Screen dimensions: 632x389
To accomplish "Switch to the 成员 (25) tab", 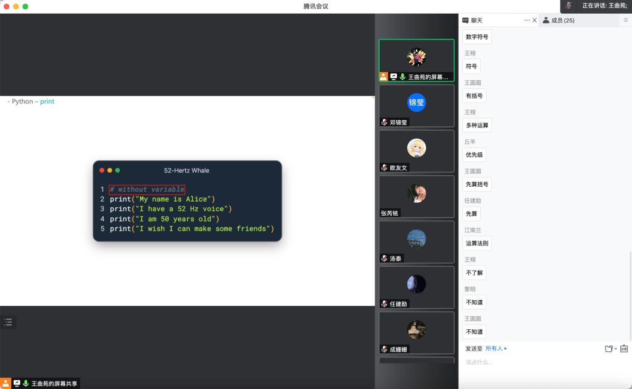I will point(559,20).
